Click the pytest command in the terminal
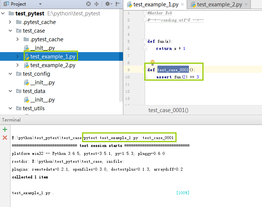The width and height of the screenshot is (262, 207). tap(129, 138)
